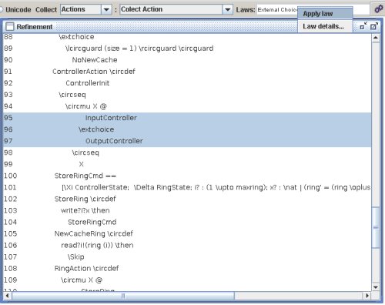Click write?i?x \then on line 103
Image resolution: width=385 pixels, height=305 pixels.
point(85,210)
